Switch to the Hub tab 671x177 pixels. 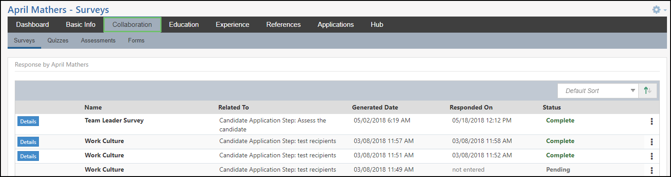pyautogui.click(x=377, y=25)
